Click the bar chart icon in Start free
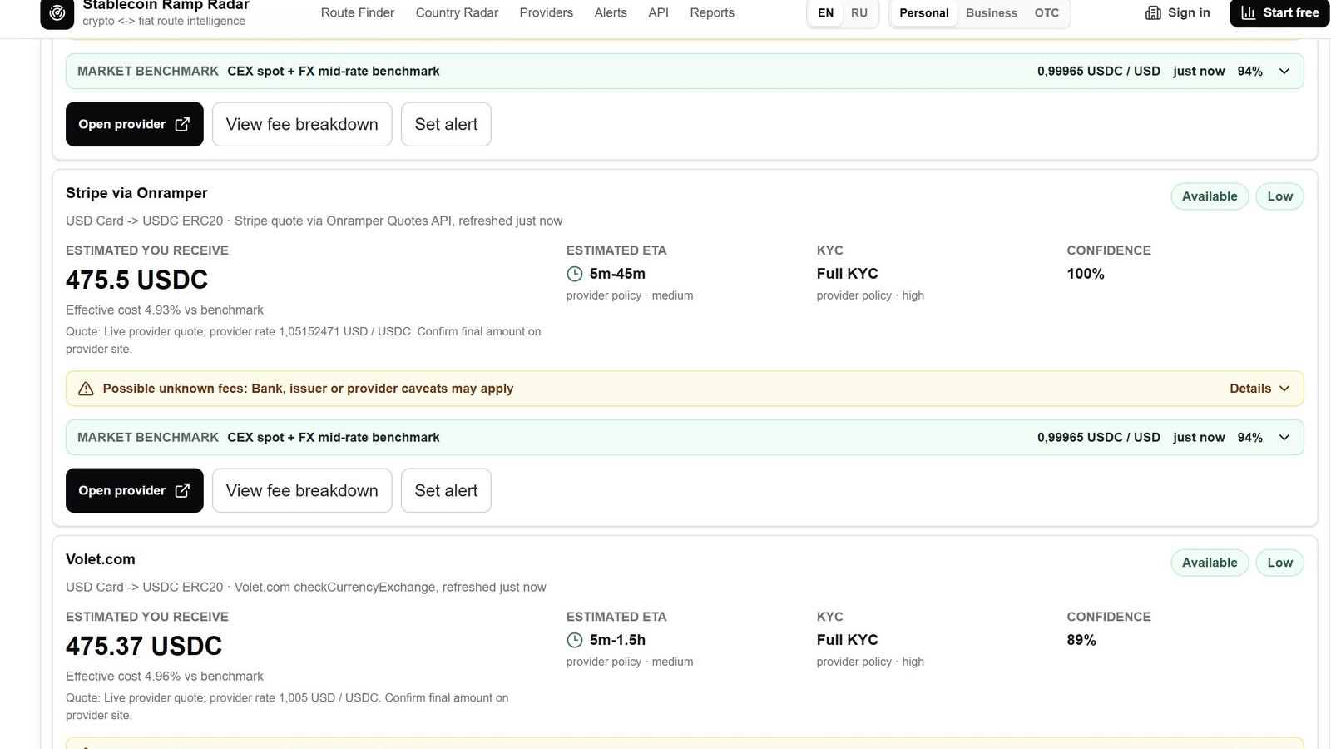The width and height of the screenshot is (1331, 749). (1248, 12)
